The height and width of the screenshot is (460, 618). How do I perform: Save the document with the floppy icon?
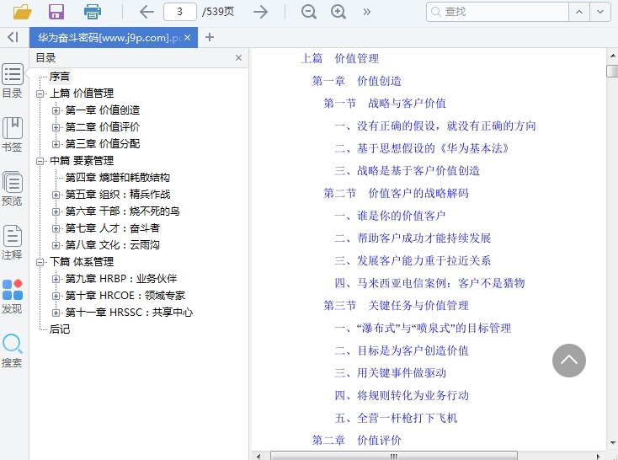coord(56,12)
